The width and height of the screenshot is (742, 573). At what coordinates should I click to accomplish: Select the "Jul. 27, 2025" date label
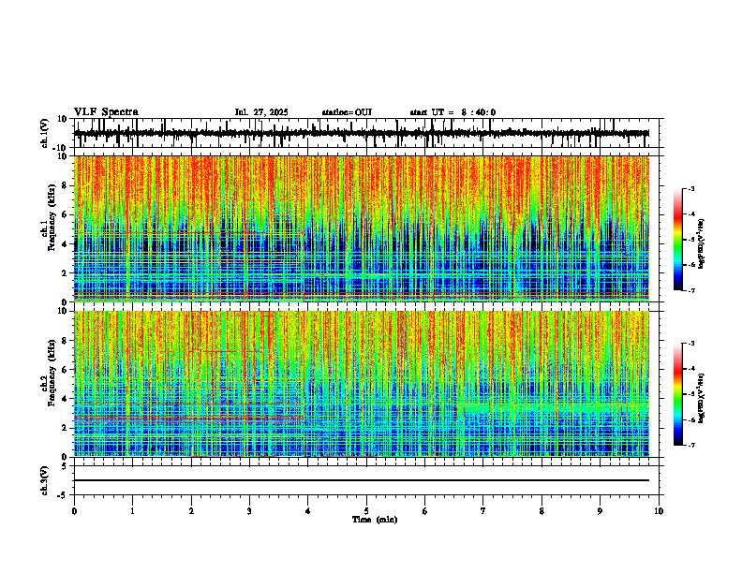click(261, 112)
